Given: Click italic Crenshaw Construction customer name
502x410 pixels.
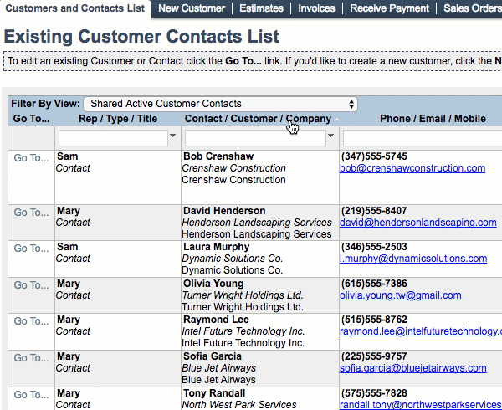Looking at the screenshot, I should 233,168.
